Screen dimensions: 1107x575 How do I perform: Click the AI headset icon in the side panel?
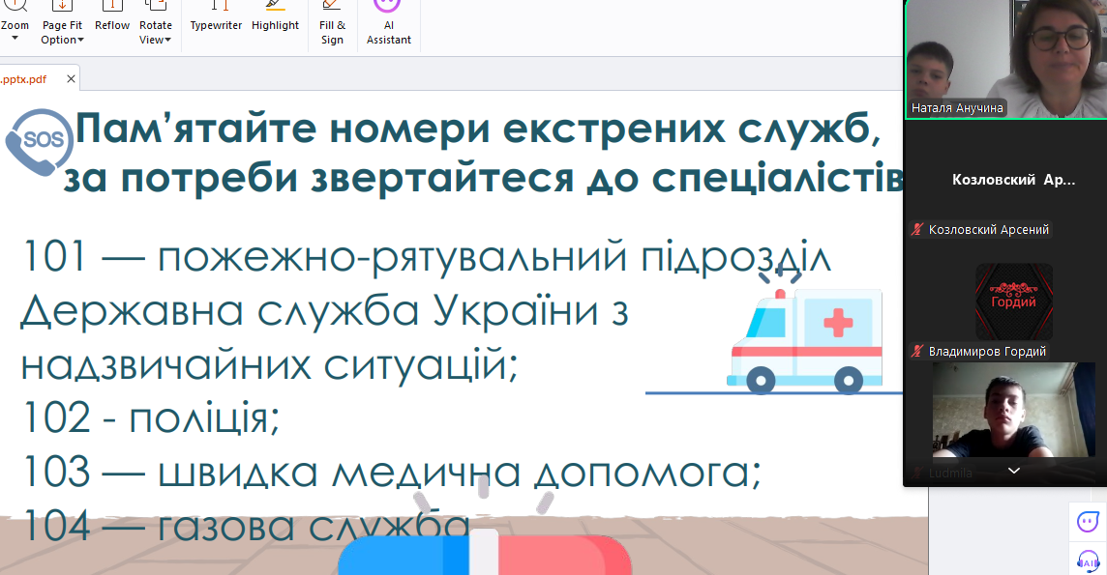pos(1088,561)
